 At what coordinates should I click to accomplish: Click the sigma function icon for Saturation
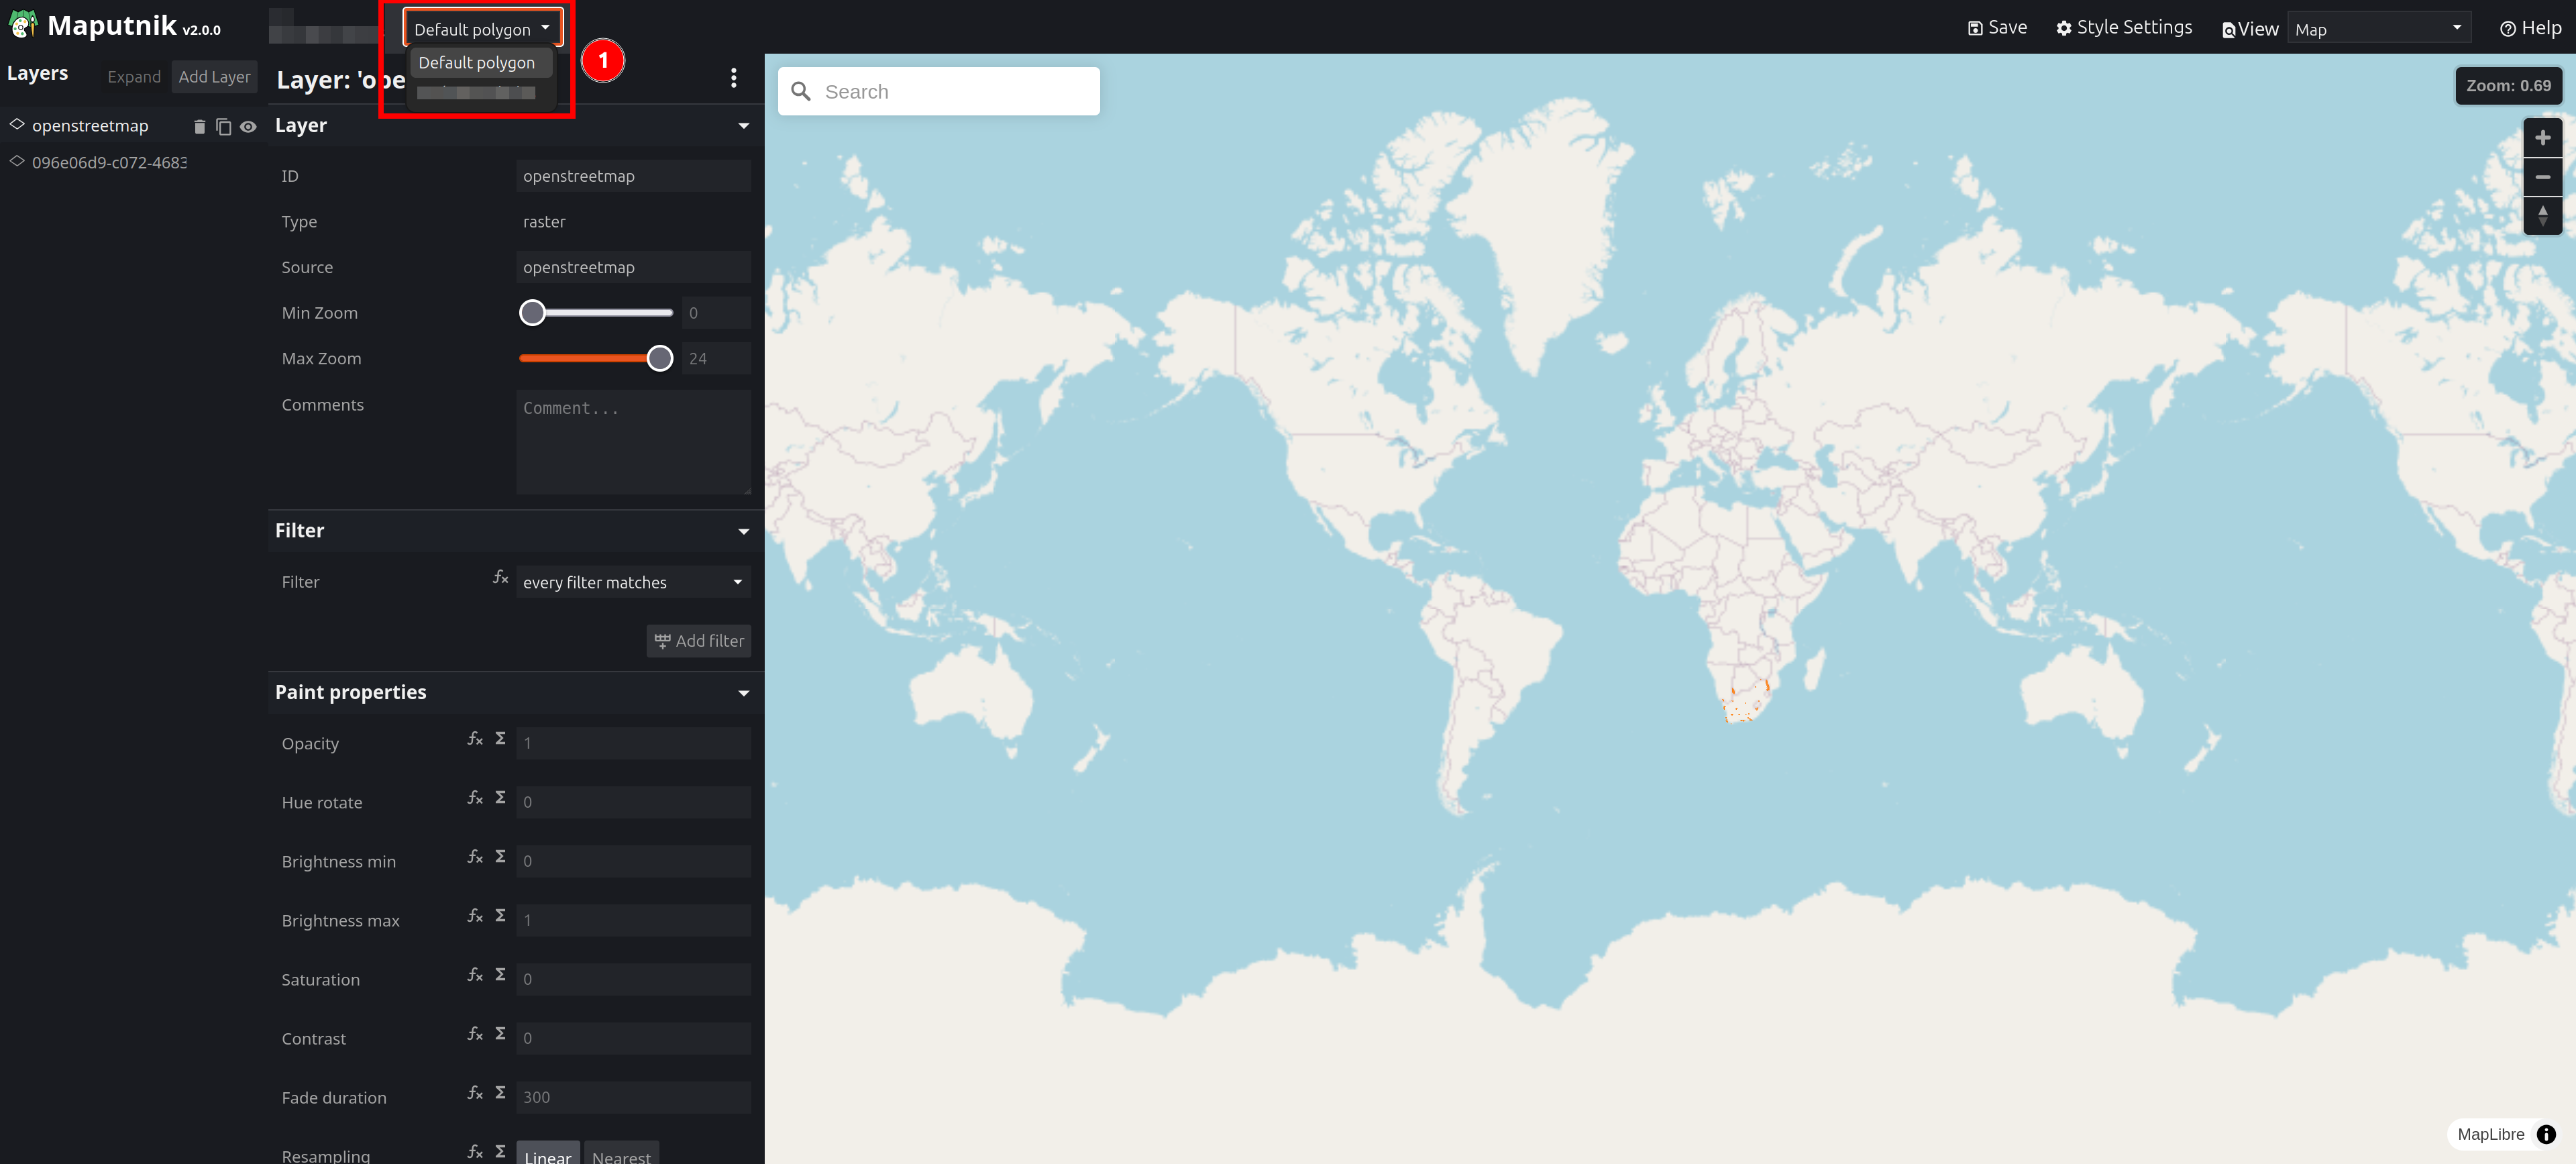(x=500, y=974)
